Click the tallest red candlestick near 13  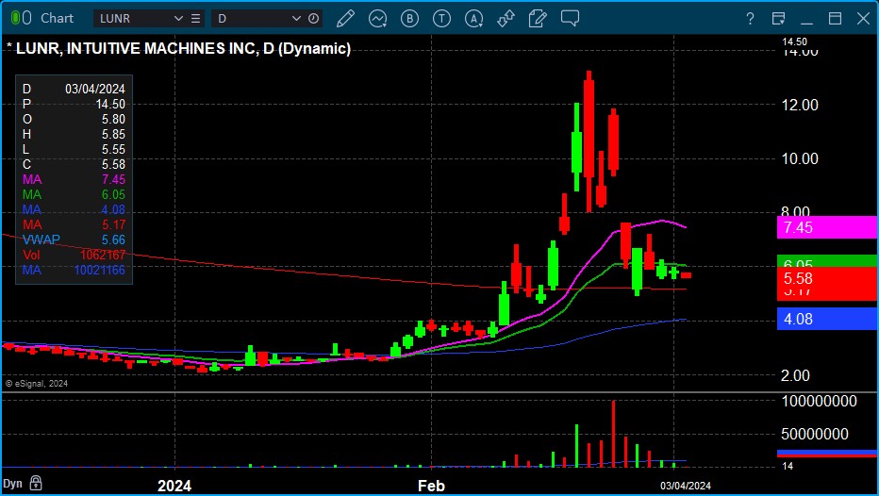click(589, 141)
